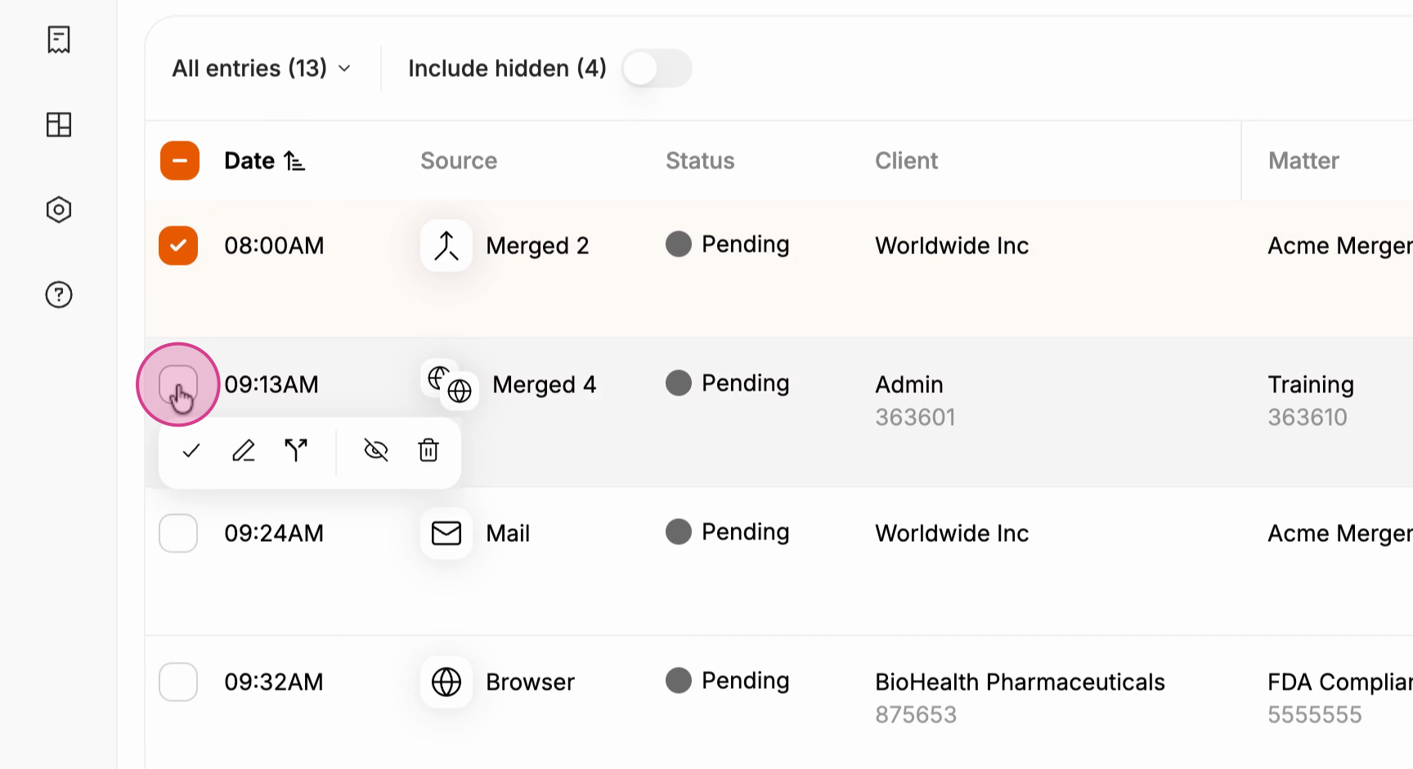The image size is (1413, 769).
Task: Uncheck the 08:00AM entry checkbox
Action: point(178,245)
